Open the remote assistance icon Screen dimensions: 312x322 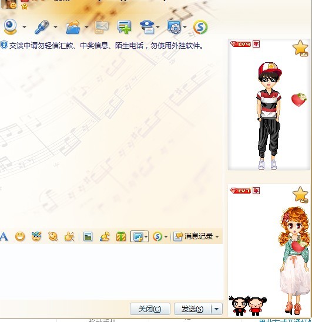click(x=174, y=27)
